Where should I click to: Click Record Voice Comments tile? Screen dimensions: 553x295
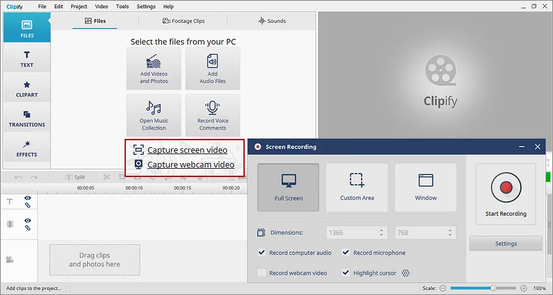click(213, 115)
